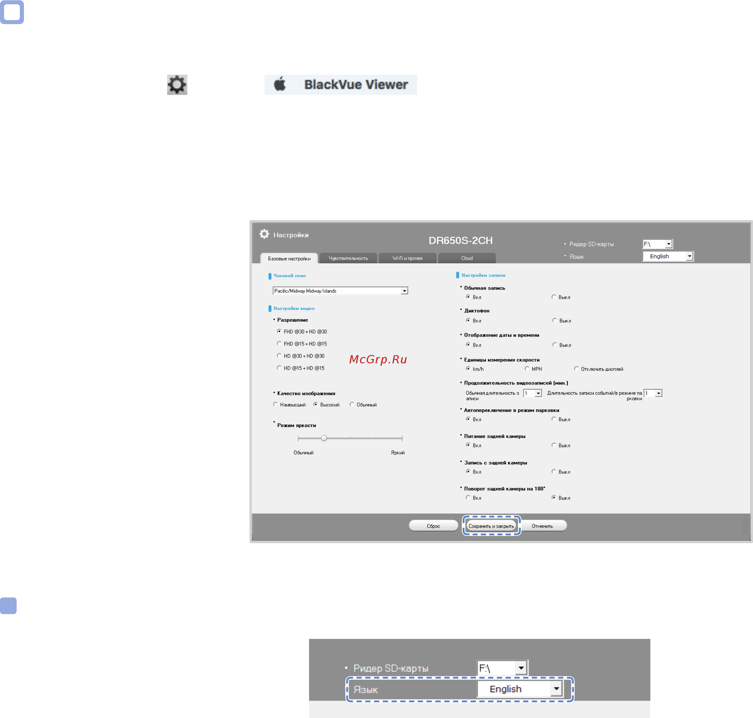Open enlarged F:\ SD reader dropdown at bottom

502,668
